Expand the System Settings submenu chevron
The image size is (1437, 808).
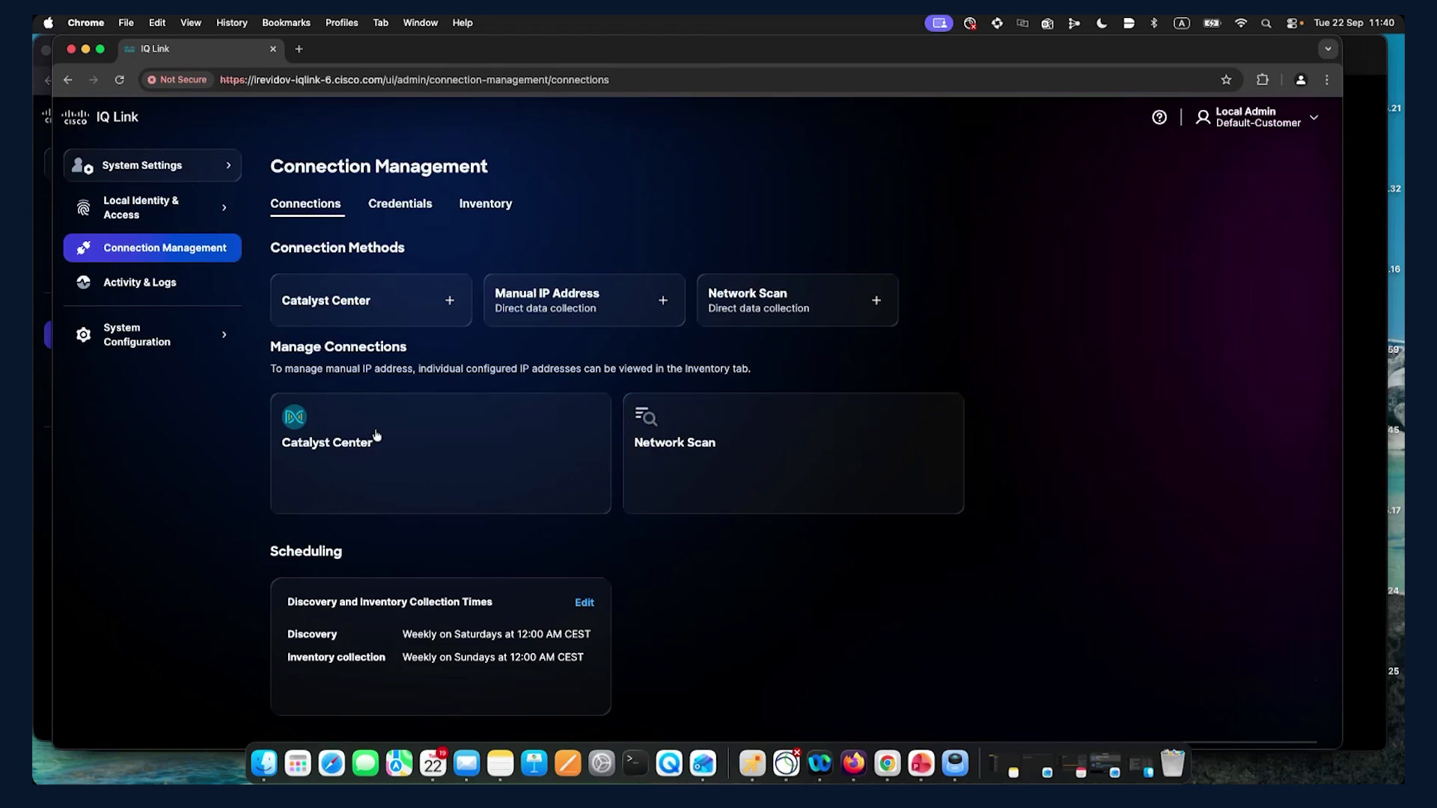pyautogui.click(x=228, y=165)
